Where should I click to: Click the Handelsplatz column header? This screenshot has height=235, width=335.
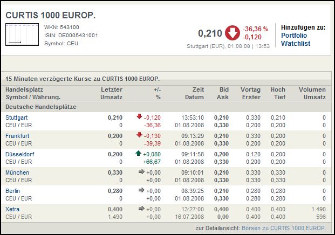[x=24, y=89]
